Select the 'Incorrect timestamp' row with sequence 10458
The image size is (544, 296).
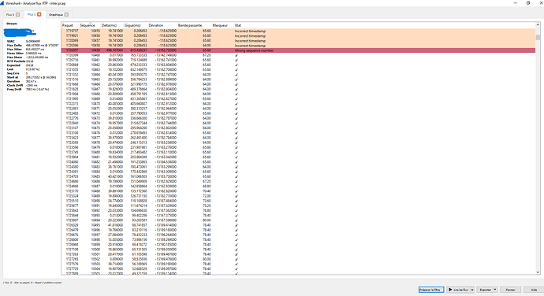click(298, 46)
